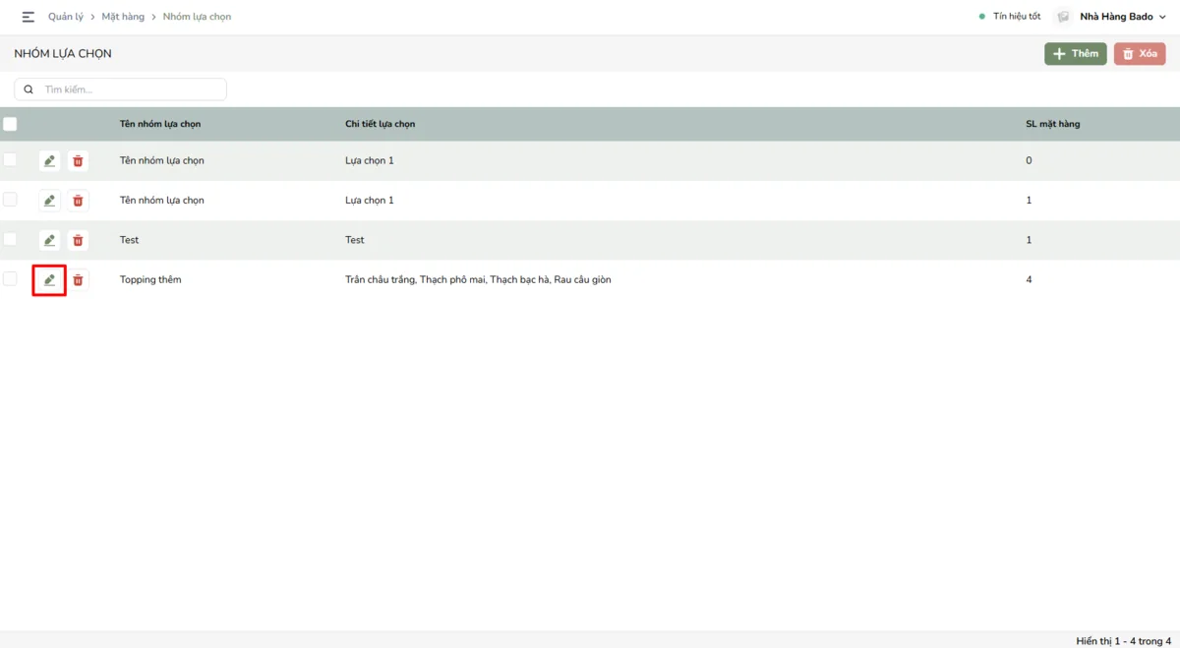Click the Thêm add button
The width and height of the screenshot is (1180, 648).
(x=1076, y=54)
